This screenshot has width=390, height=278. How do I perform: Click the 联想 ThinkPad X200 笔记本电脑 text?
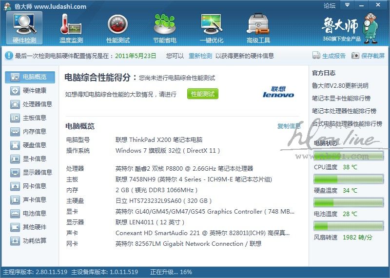(x=159, y=140)
